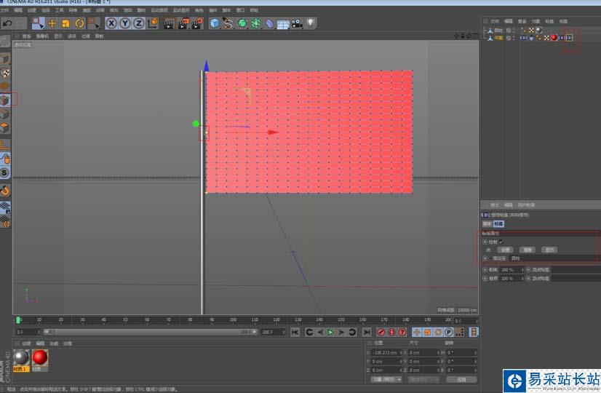Select Texture mode in left toolbar
The height and width of the screenshot is (393, 601).
[5, 73]
